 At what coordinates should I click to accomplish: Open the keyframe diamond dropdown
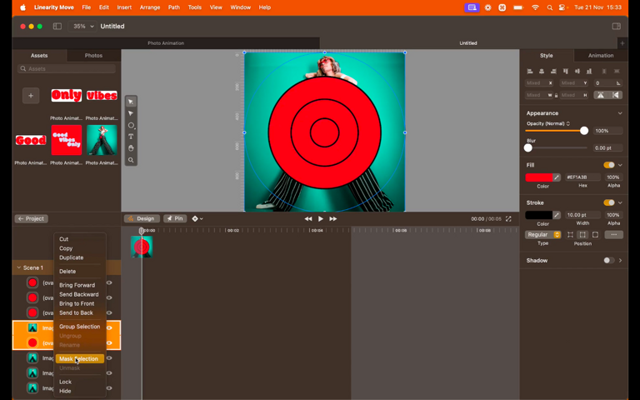[197, 219]
